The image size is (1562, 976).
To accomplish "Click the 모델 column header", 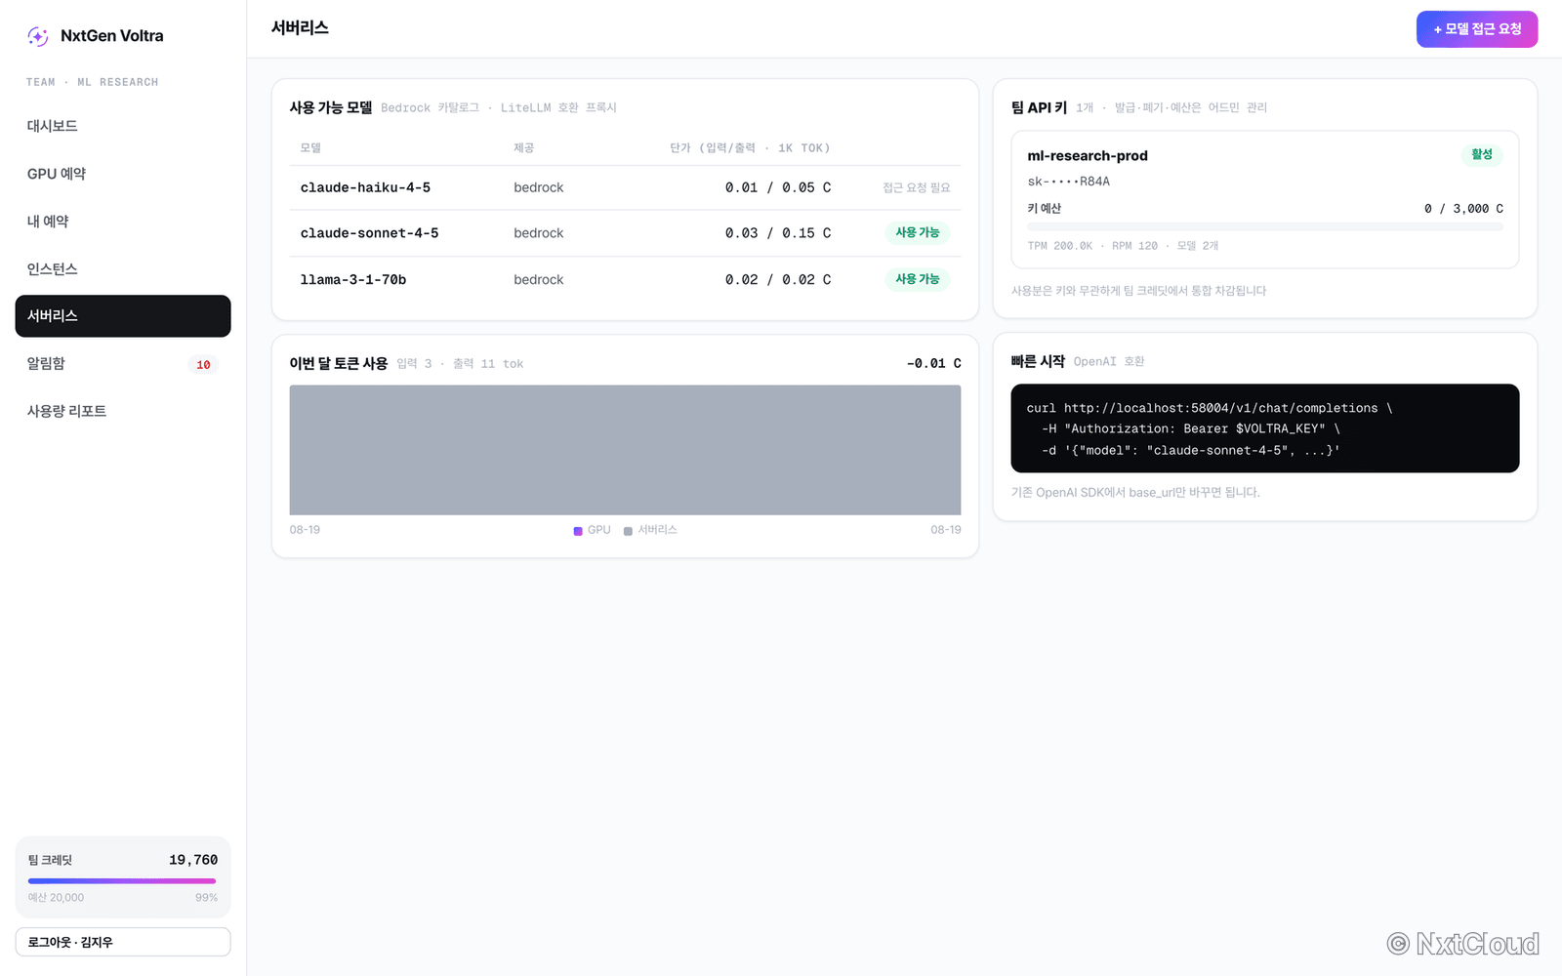I will (310, 148).
